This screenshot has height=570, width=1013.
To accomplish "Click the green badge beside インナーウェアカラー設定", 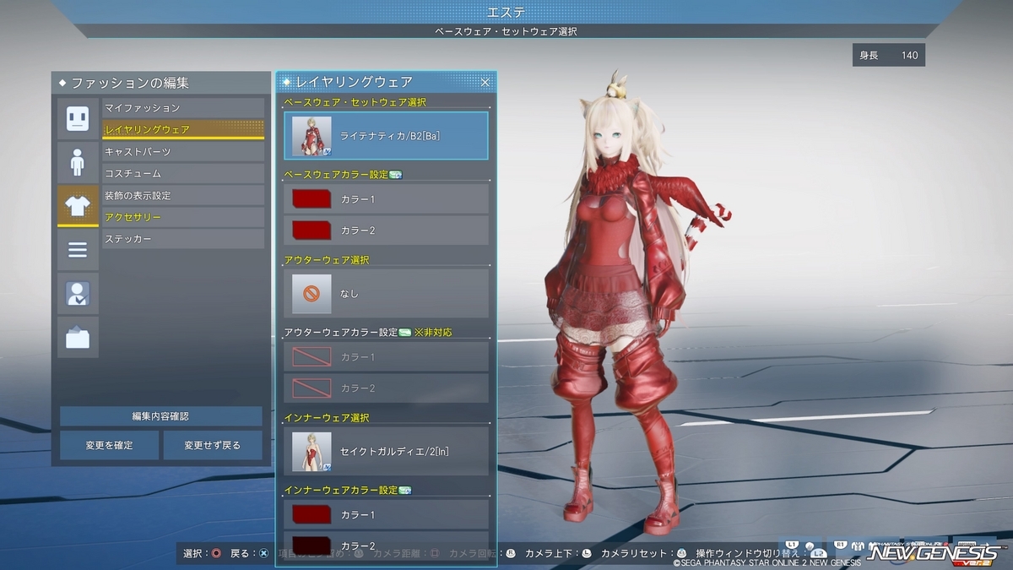I will click(404, 491).
